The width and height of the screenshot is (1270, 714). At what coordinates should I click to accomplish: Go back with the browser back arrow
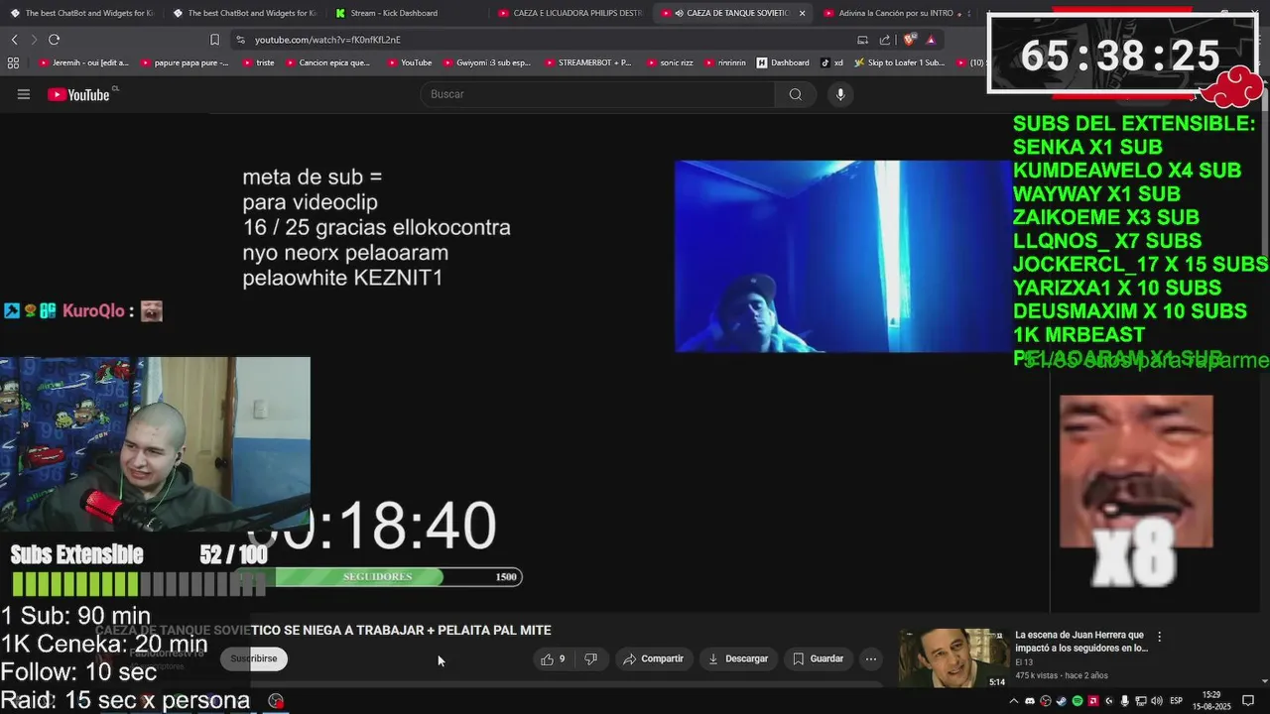pyautogui.click(x=14, y=40)
